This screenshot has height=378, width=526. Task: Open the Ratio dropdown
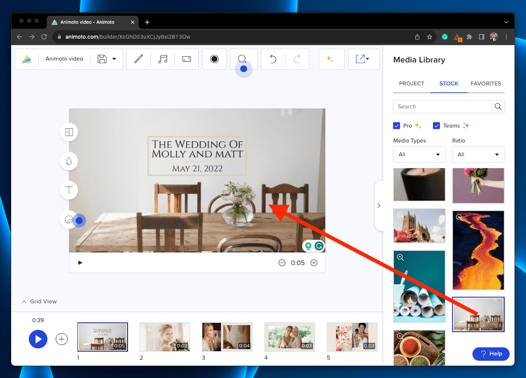click(x=478, y=155)
